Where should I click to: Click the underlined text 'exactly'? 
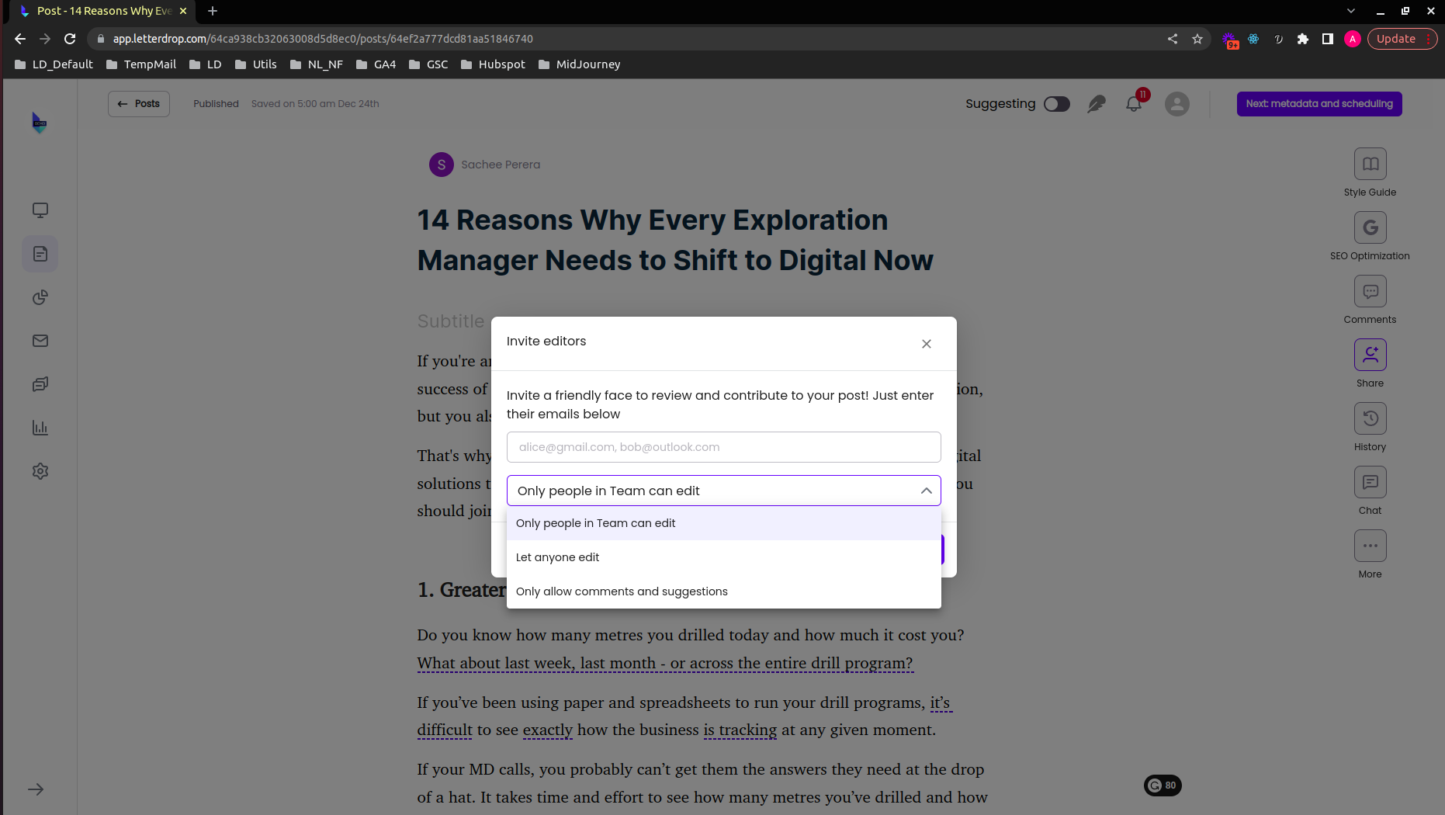(548, 730)
